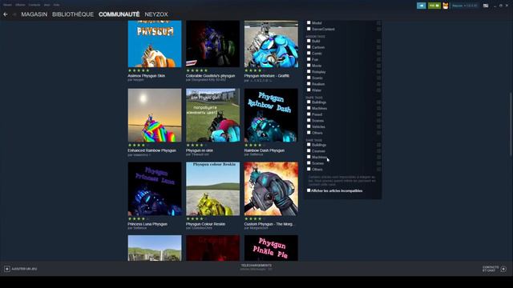Check Machines under Save tags
The height and width of the screenshot is (288, 513).
coord(309,157)
